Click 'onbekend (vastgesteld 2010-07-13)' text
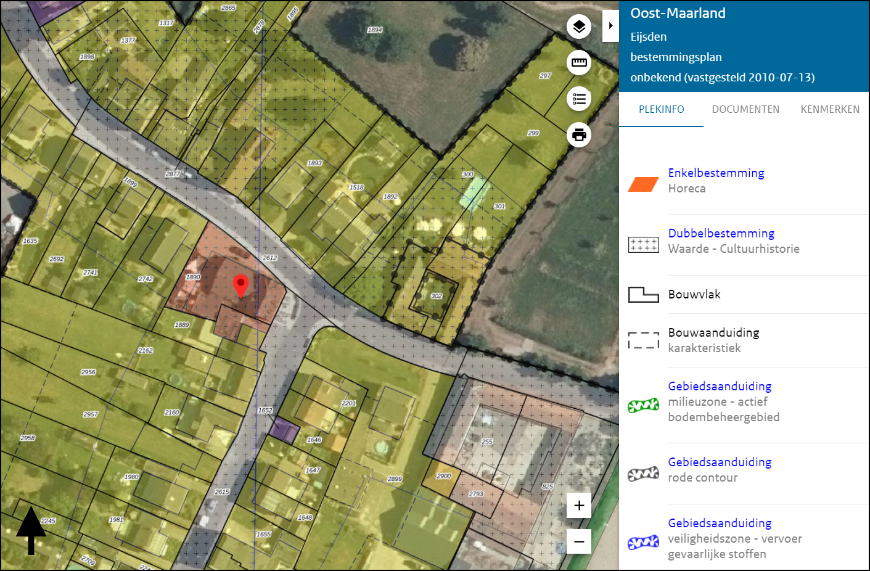The image size is (870, 571). click(x=723, y=77)
